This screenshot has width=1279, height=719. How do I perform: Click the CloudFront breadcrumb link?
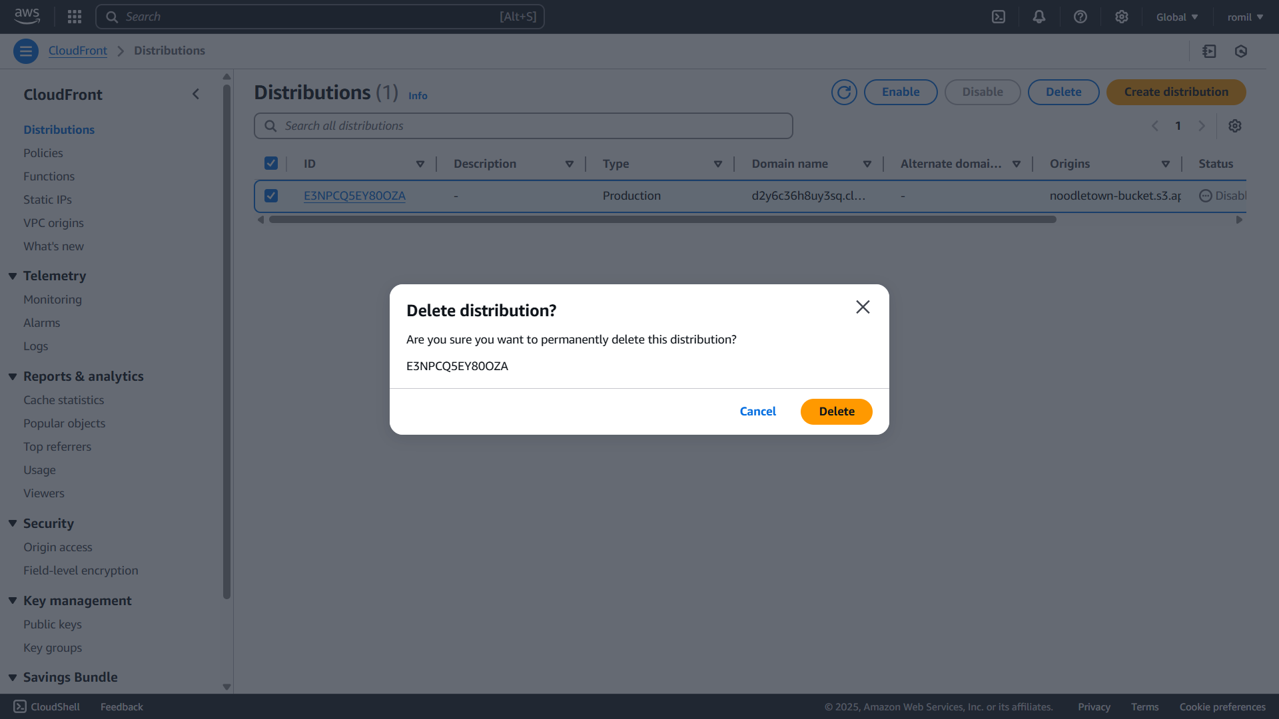click(77, 51)
